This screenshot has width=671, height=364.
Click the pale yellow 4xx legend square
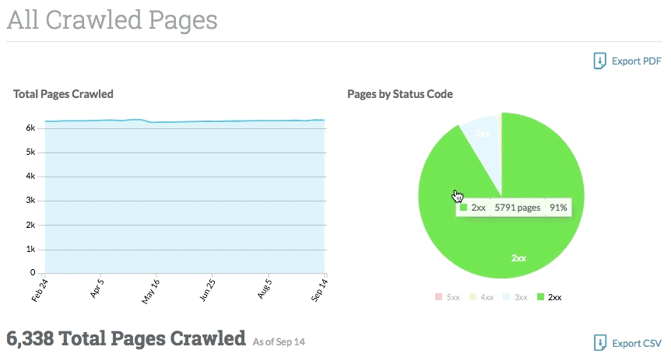[473, 297]
